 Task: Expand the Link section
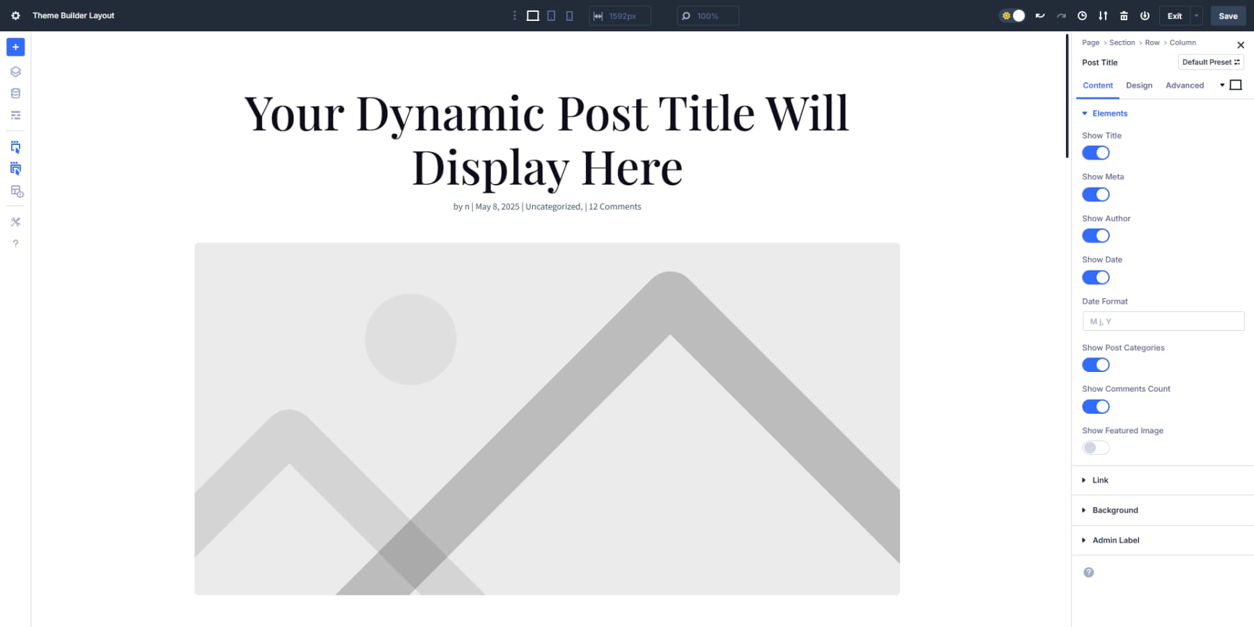point(1099,480)
